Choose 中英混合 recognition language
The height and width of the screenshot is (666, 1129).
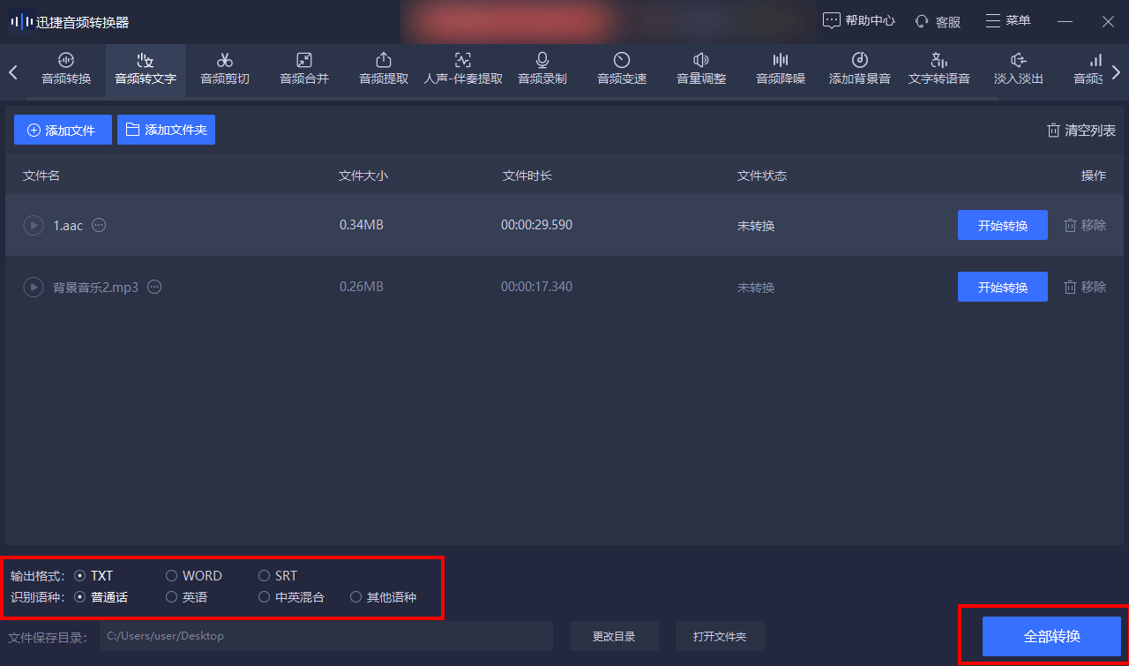coord(291,597)
